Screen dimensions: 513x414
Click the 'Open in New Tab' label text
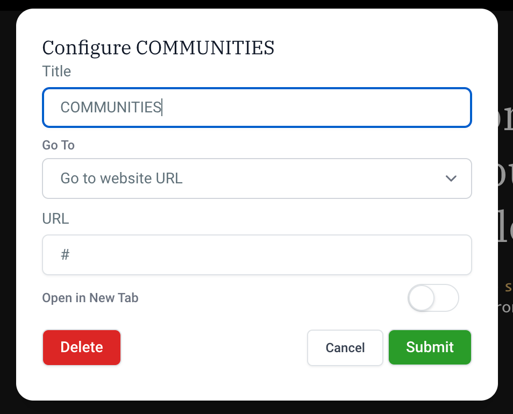[x=90, y=298]
